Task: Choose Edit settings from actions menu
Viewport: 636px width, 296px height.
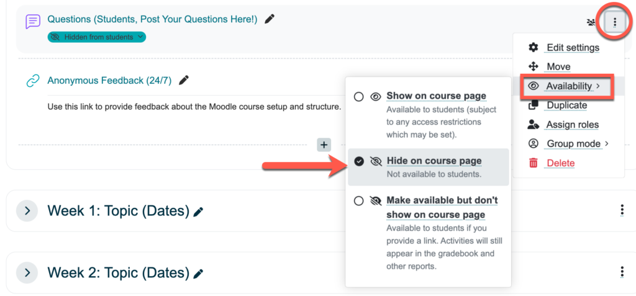Action: click(x=572, y=48)
